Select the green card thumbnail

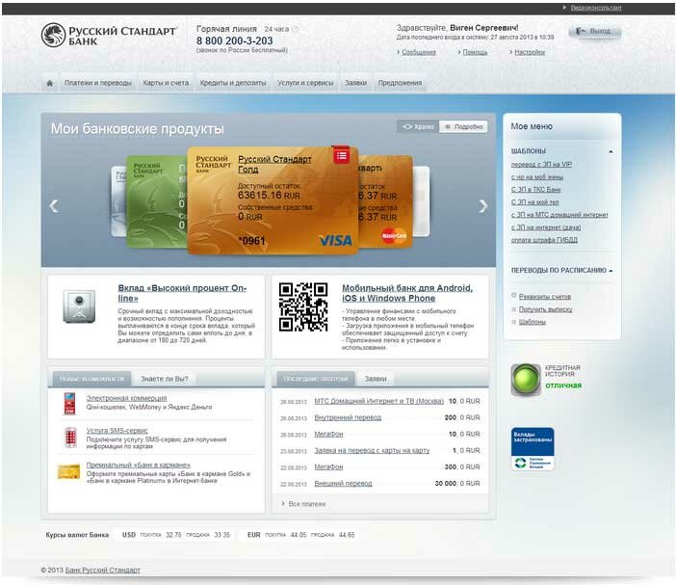(x=156, y=201)
